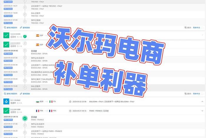Collapse the BGR to ITA shipment chevron
Image resolution: width=206 pixels, height=138 pixels.
click(202, 101)
